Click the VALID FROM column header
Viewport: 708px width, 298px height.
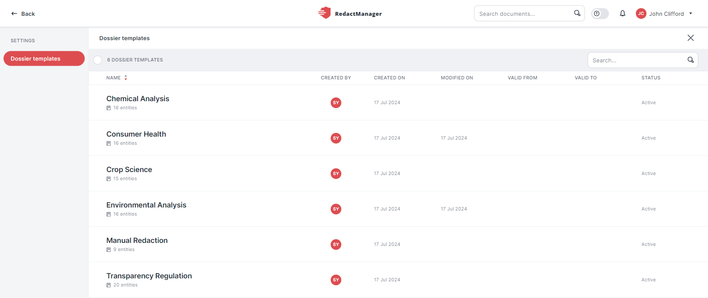point(522,78)
